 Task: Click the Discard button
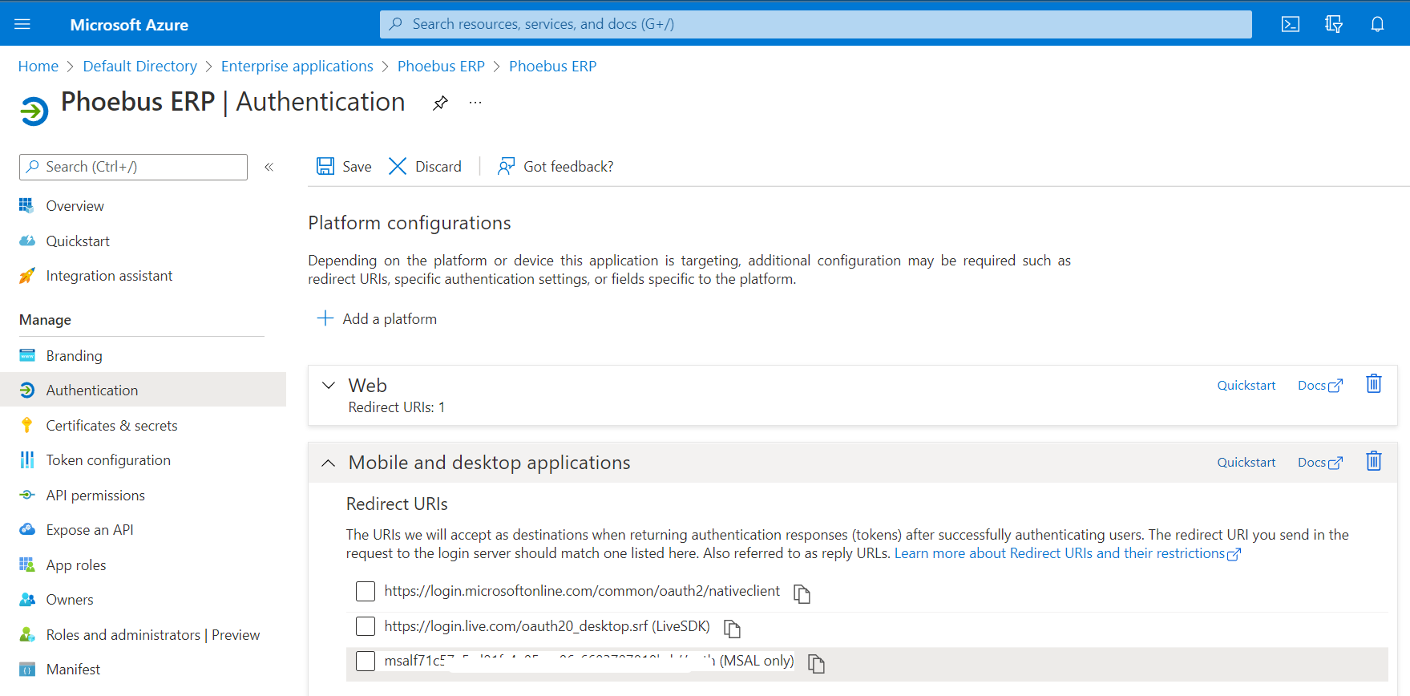point(425,166)
